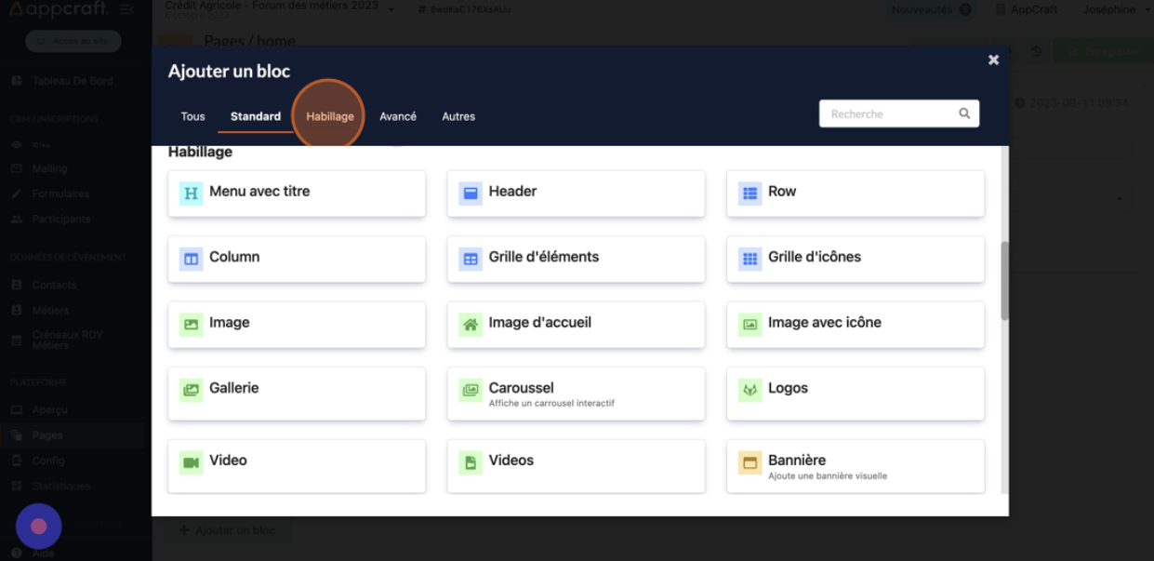
Task: Switch to the Tous tab
Action: [192, 116]
